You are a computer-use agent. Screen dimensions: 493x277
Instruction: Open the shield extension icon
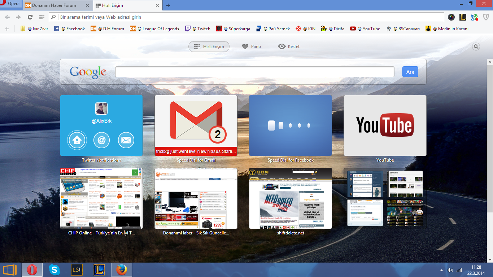[x=486, y=17]
